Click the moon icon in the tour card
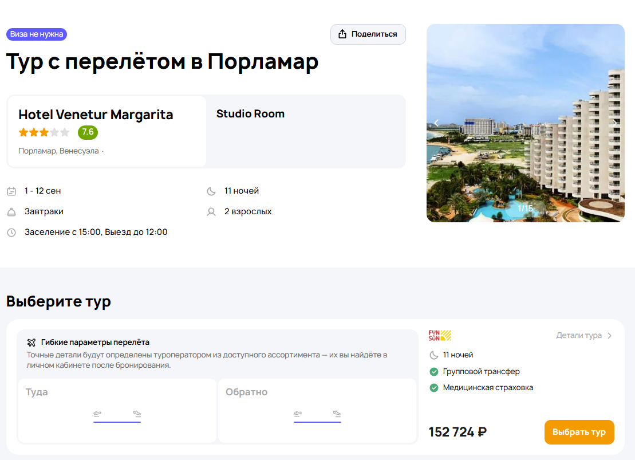Image resolution: width=635 pixels, height=460 pixels. tap(433, 355)
